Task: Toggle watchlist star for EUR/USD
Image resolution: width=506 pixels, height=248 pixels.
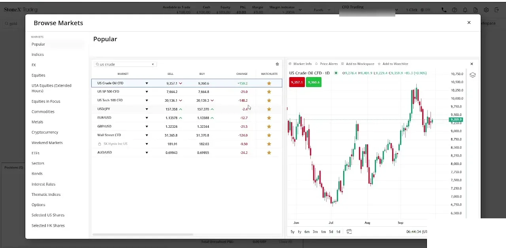Action: (x=269, y=118)
